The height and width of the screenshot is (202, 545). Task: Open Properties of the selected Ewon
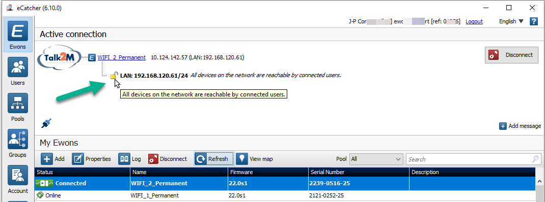[91, 159]
